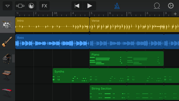Open song settings gear icon
This screenshot has width=179, height=101.
pyautogui.click(x=171, y=6)
